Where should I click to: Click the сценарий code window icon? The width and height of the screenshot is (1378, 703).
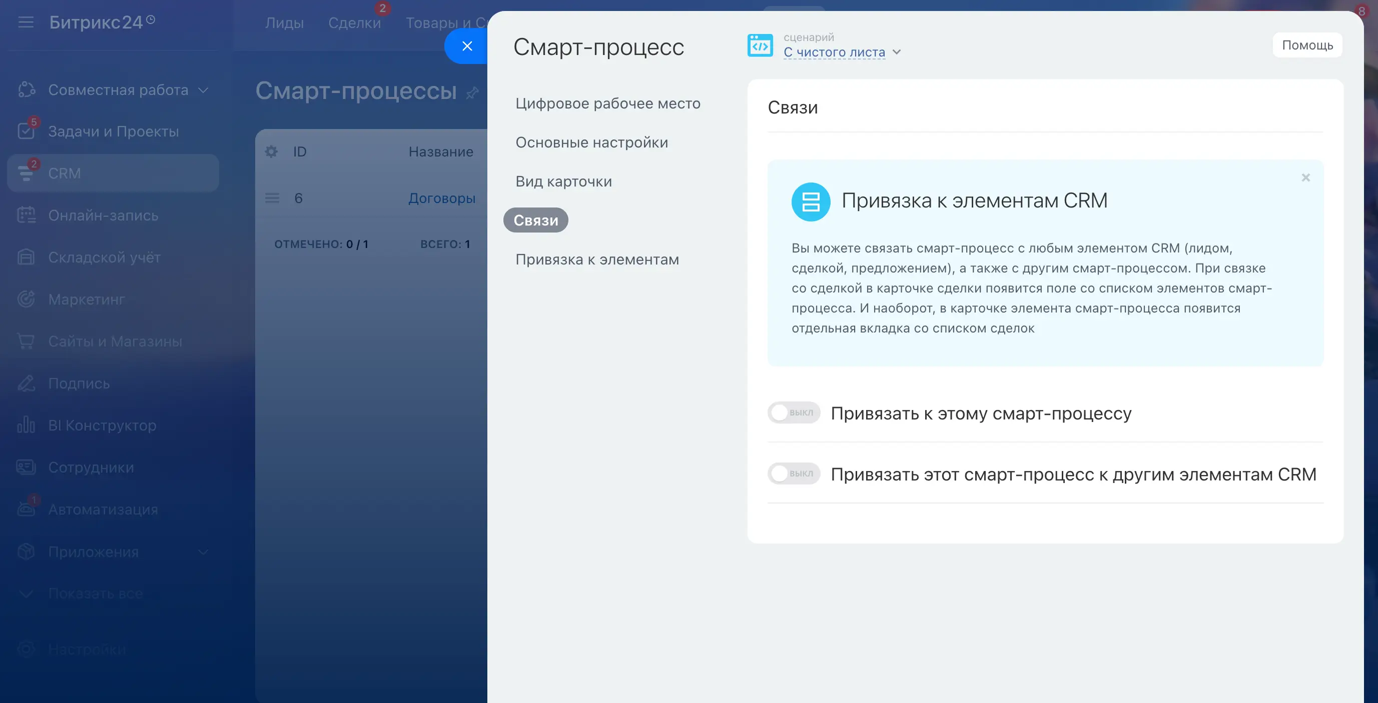point(760,45)
